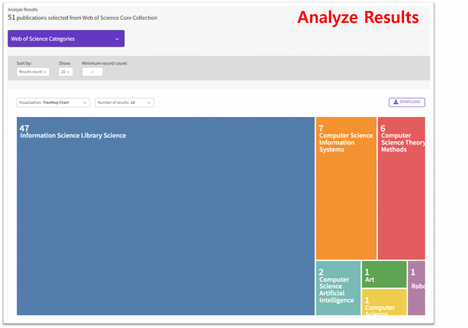468x328 pixels.
Task: Click the Download button
Action: point(407,102)
